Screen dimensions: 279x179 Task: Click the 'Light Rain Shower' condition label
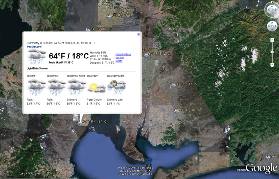tap(37, 68)
